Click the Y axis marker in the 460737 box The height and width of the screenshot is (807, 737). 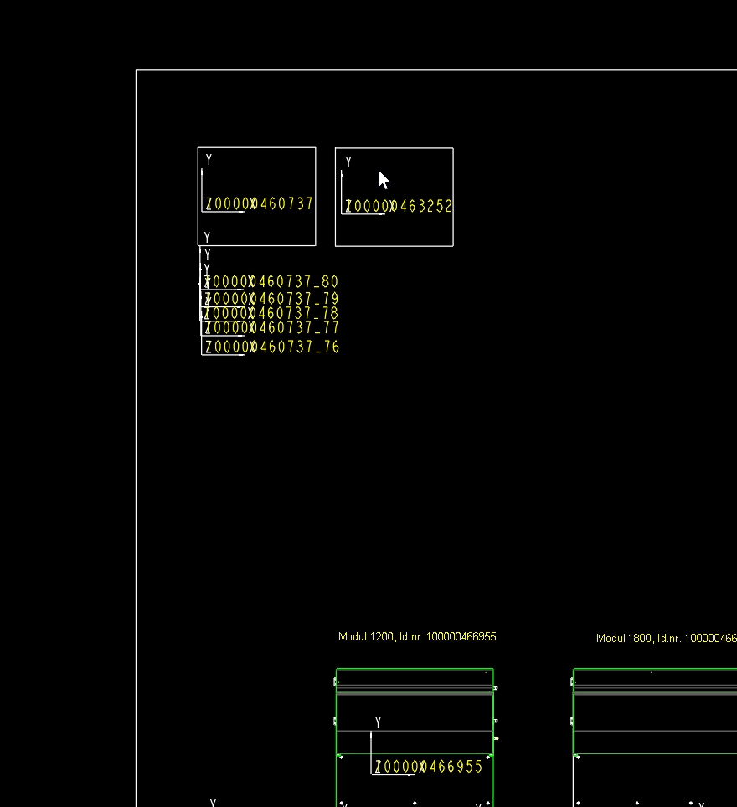click(209, 159)
